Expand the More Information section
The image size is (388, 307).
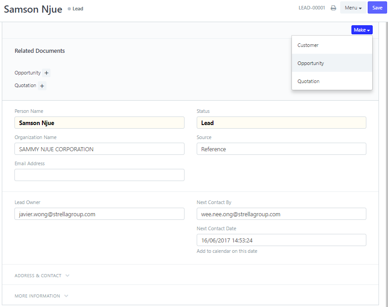(x=41, y=296)
